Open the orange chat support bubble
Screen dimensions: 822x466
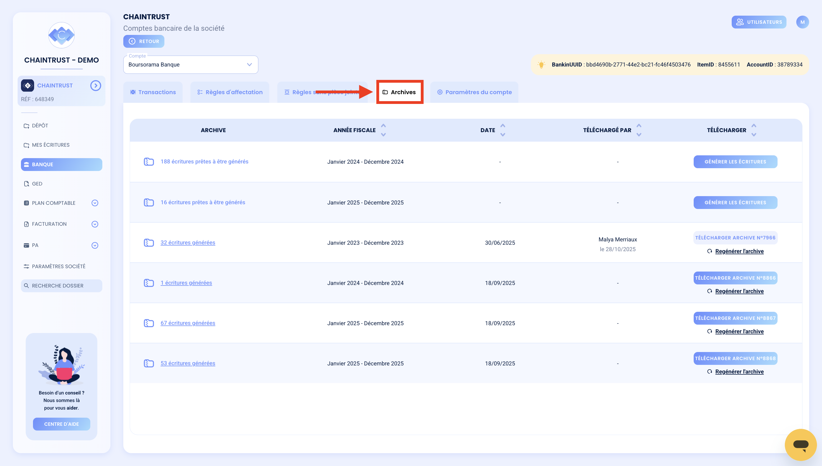800,445
